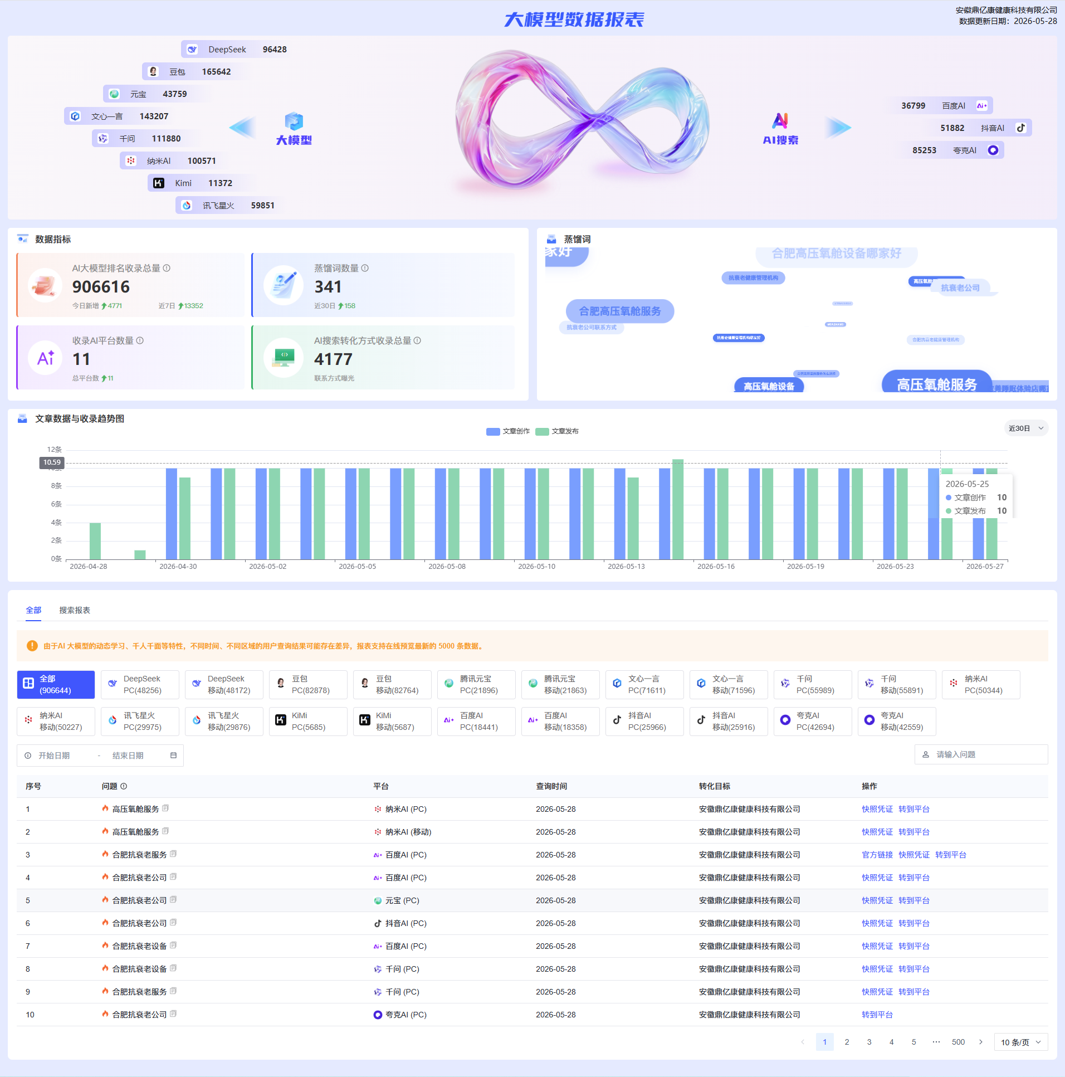
Task: Select the 全部 (906644) platform filter
Action: (x=56, y=685)
